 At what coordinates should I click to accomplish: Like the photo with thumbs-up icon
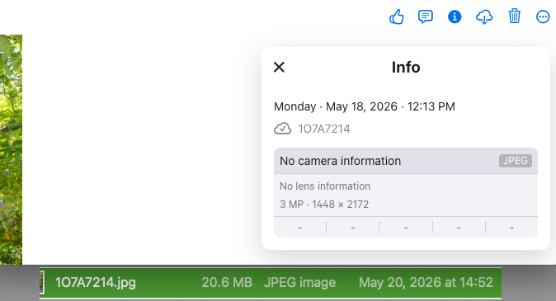click(397, 16)
